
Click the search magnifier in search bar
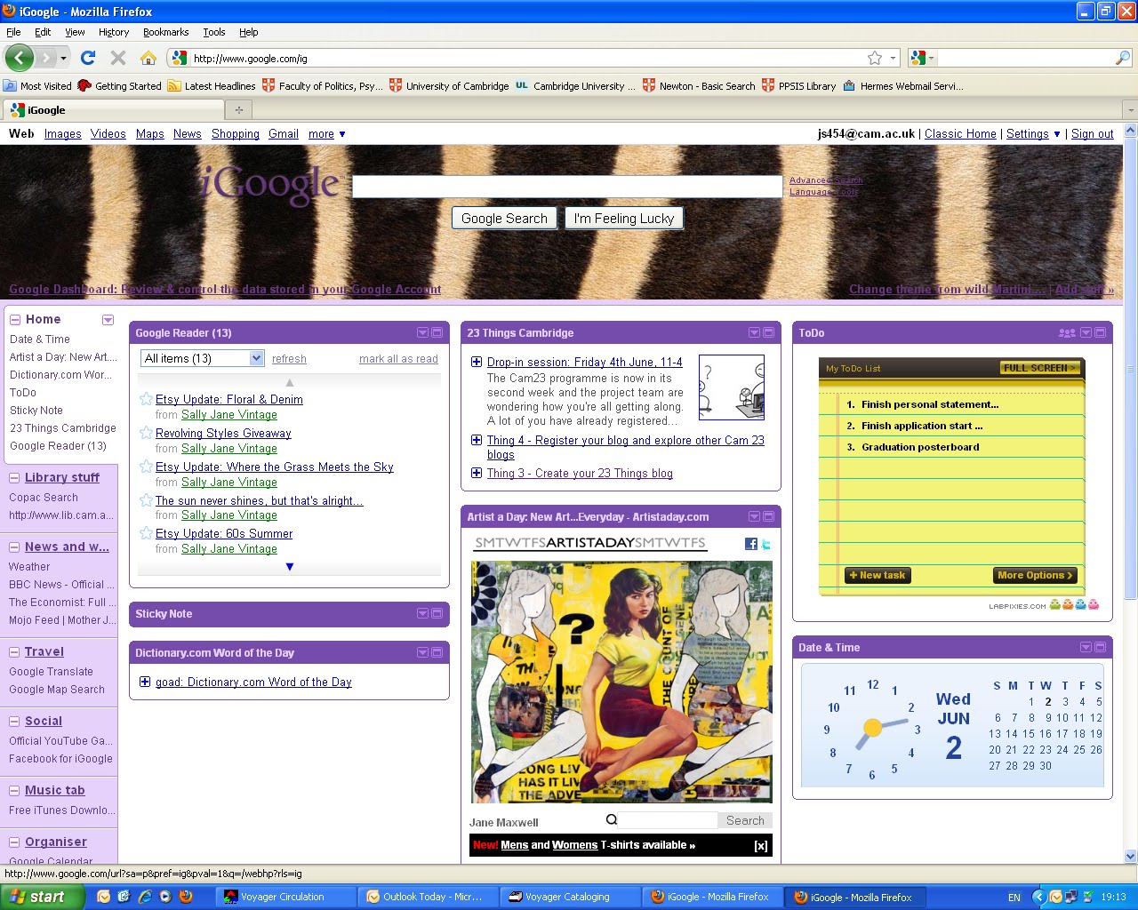click(x=1123, y=58)
